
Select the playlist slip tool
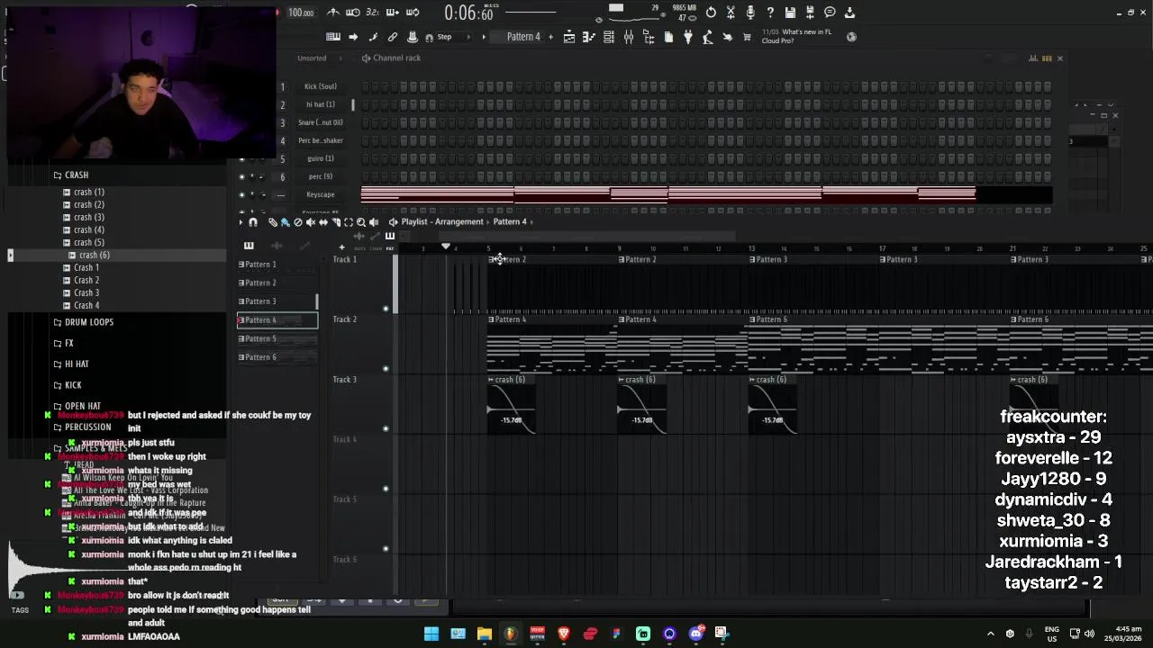[323, 222]
